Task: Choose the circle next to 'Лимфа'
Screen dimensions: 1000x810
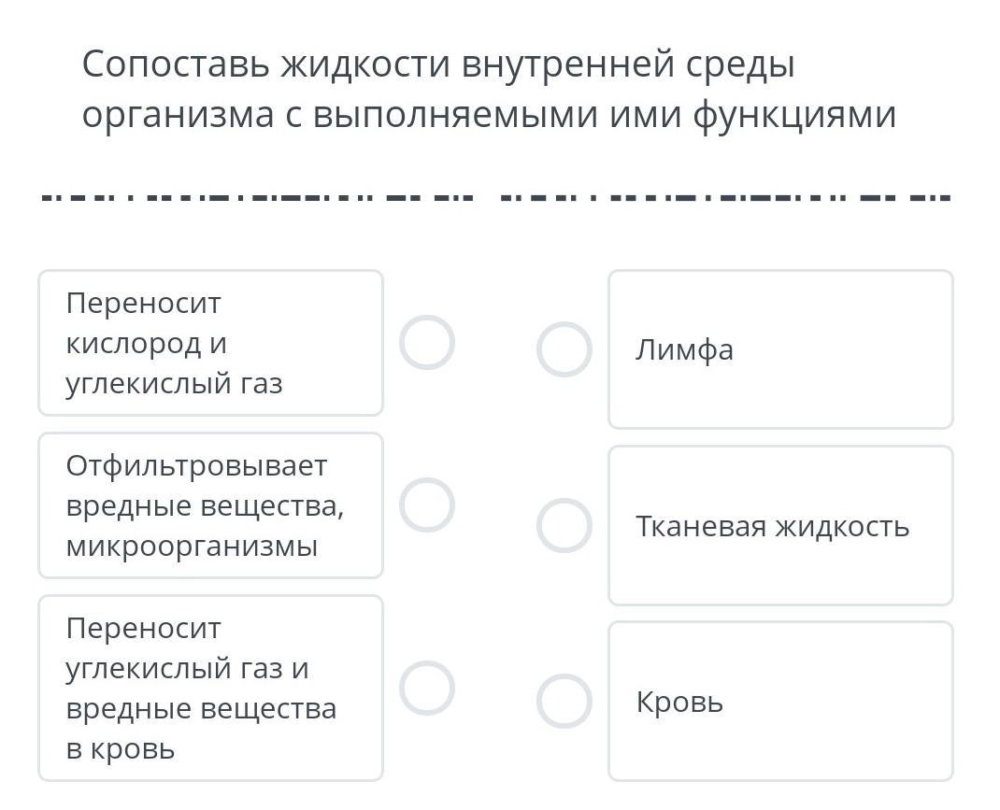Action: [x=564, y=349]
